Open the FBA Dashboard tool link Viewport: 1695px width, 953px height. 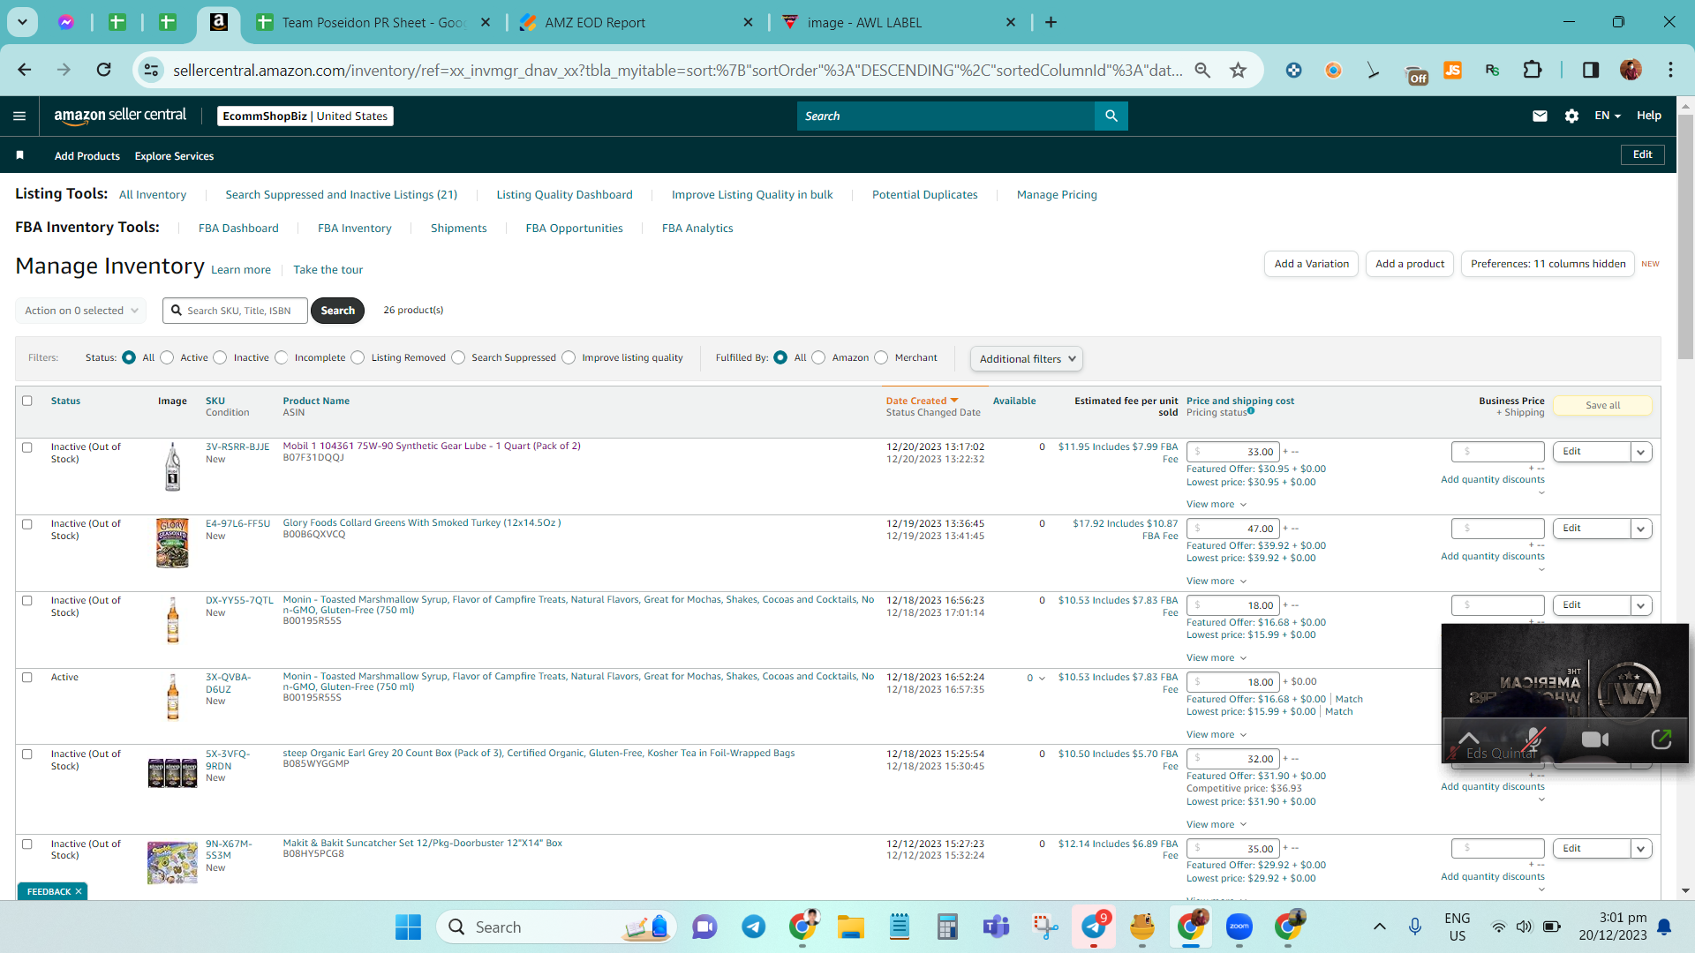pyautogui.click(x=238, y=229)
